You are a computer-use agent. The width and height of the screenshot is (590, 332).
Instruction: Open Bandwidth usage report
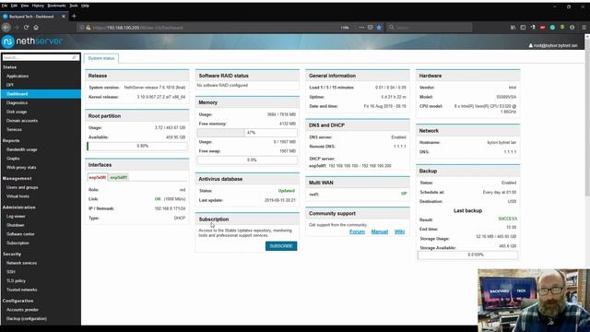21,149
